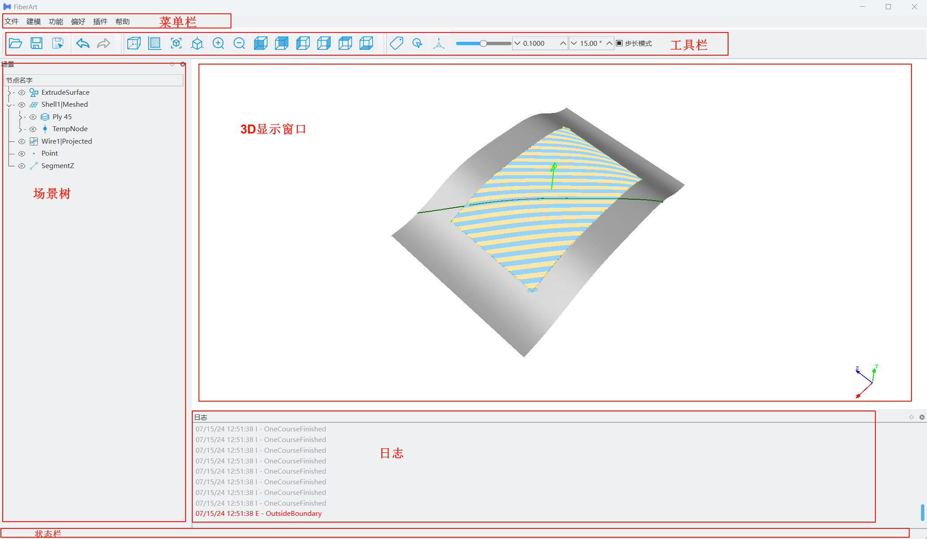The image size is (927, 539).
Task: Expand the ExtrudeSurface tree node
Action: 9,93
